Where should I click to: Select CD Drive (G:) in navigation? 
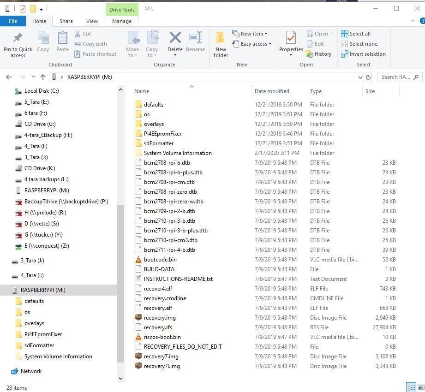(x=40, y=124)
